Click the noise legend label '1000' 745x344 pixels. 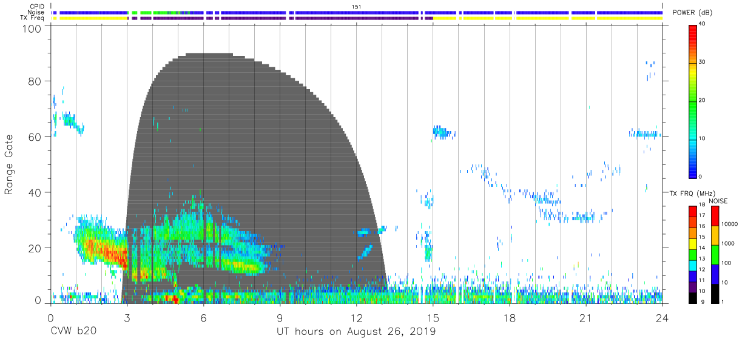point(728,243)
